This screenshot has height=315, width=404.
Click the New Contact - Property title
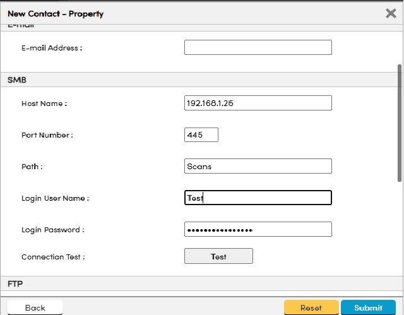[x=56, y=13]
